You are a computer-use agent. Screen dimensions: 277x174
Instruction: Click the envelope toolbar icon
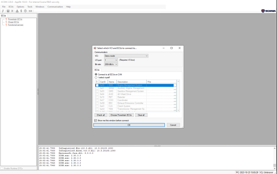(30, 11)
